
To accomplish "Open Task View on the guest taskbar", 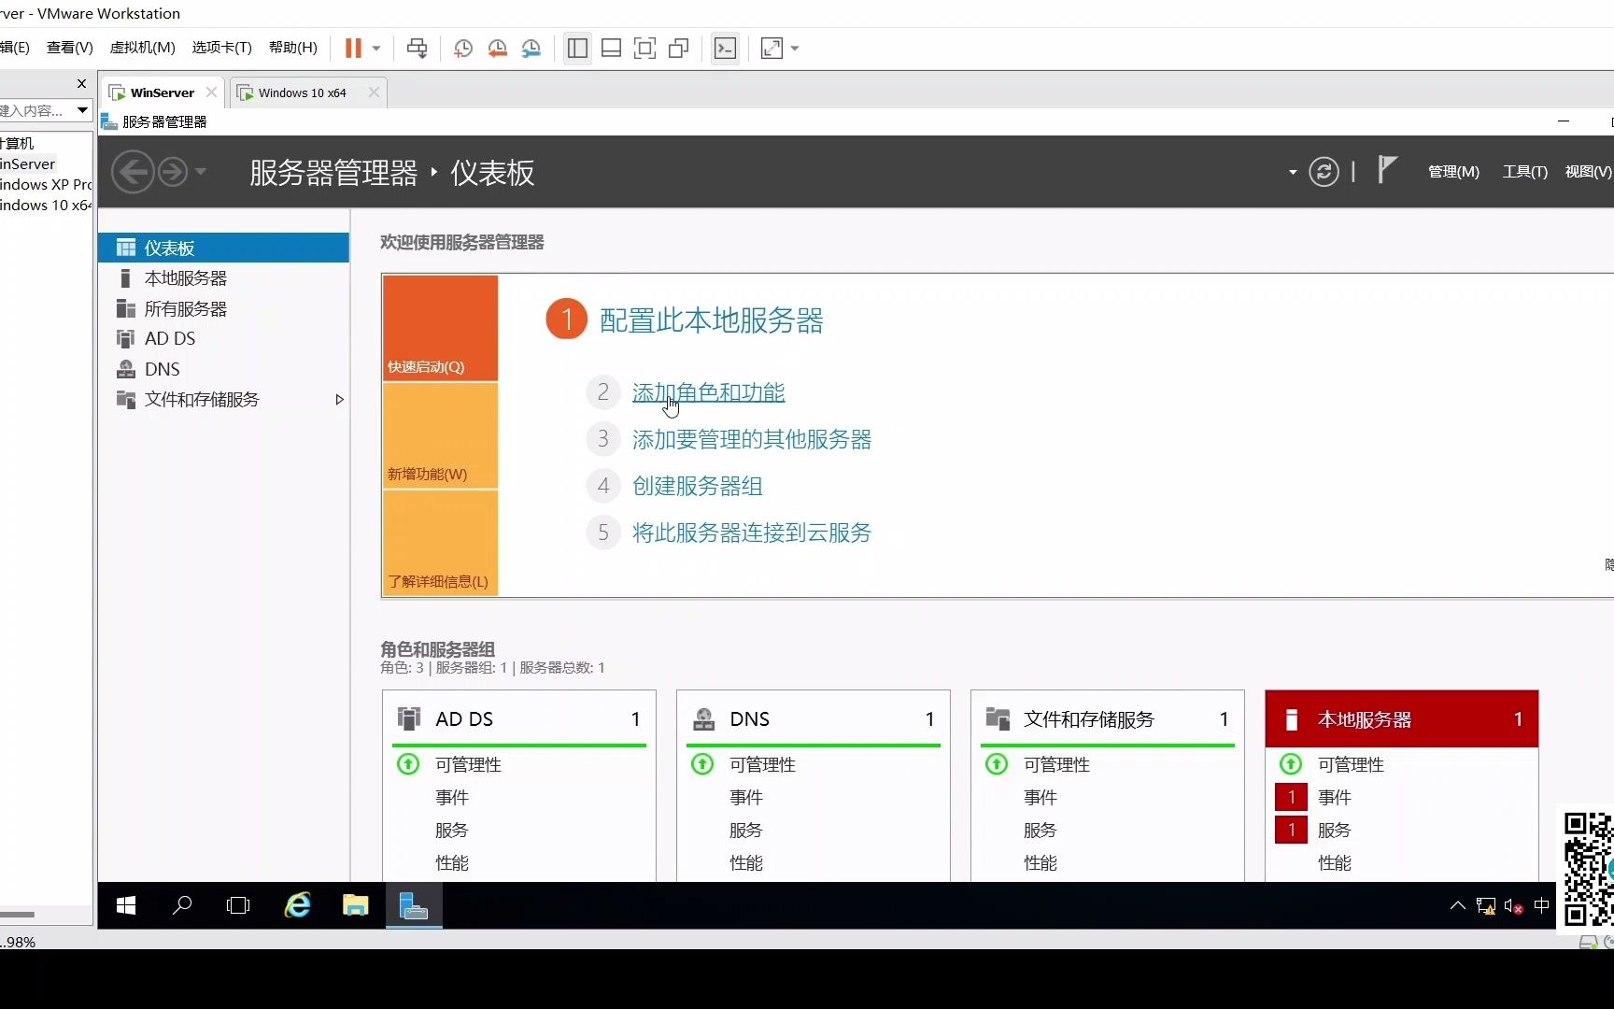I will (x=238, y=905).
